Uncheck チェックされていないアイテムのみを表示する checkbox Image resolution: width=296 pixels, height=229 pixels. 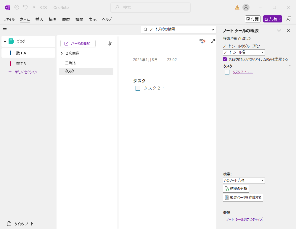point(225,59)
